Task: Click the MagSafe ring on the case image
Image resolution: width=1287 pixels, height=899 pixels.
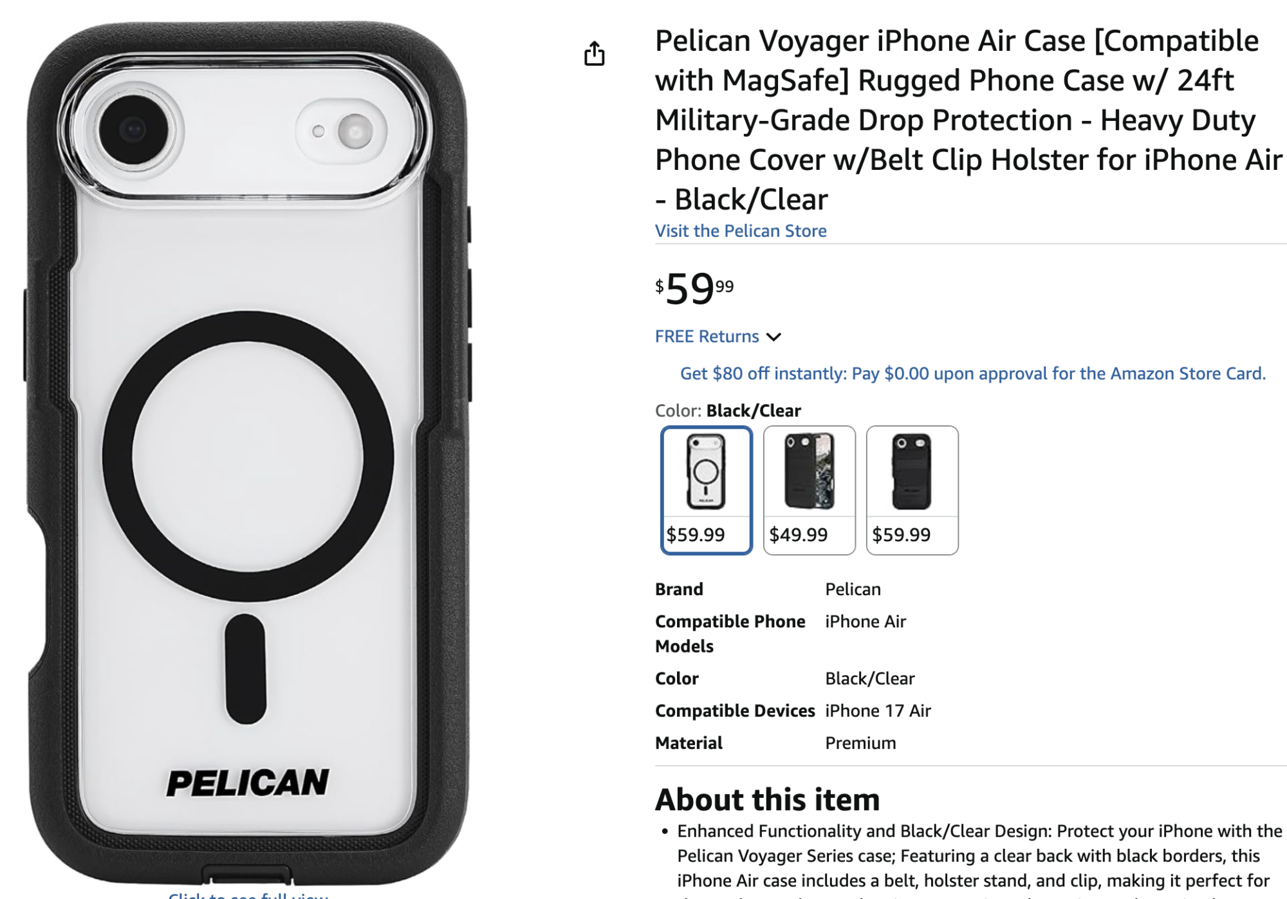Action: pyautogui.click(x=248, y=456)
